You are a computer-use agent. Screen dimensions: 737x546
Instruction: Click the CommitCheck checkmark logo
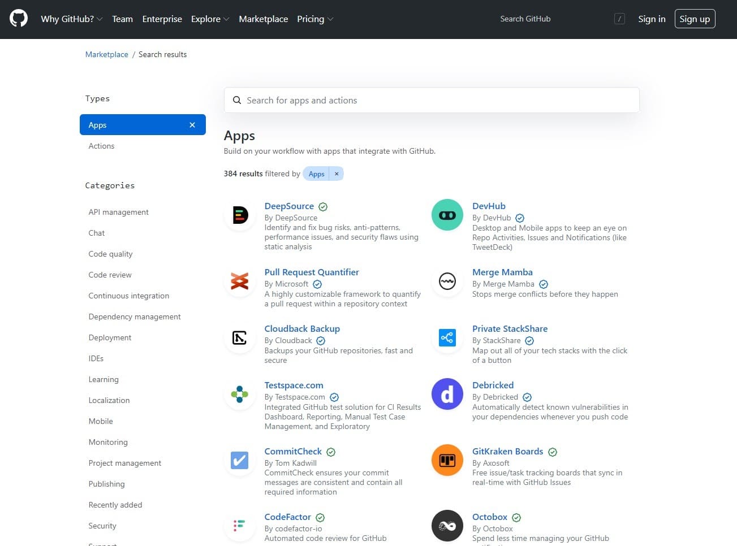(240, 460)
